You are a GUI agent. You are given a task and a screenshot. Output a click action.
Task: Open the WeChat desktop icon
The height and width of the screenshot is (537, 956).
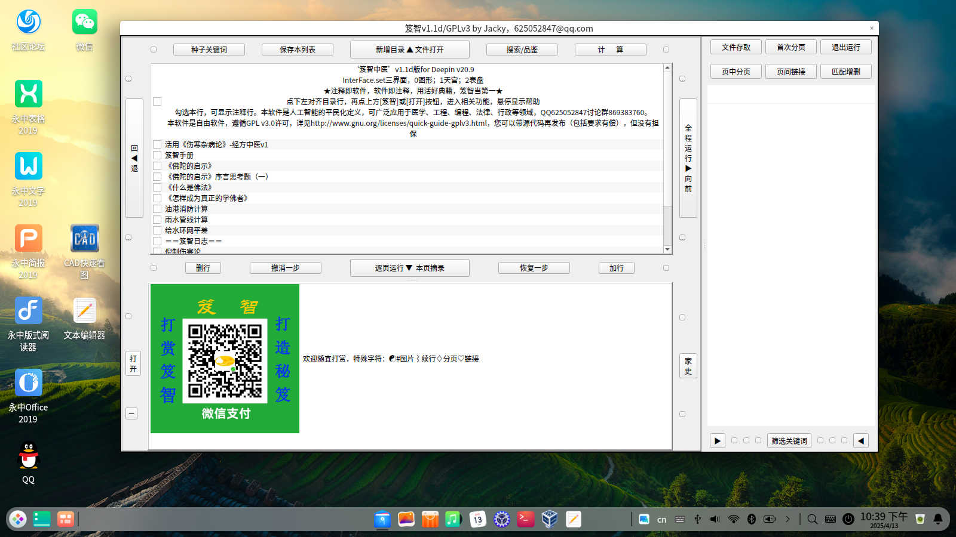84,23
